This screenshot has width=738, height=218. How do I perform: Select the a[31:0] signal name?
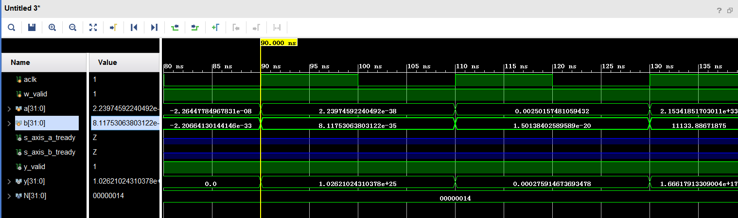[34, 109]
